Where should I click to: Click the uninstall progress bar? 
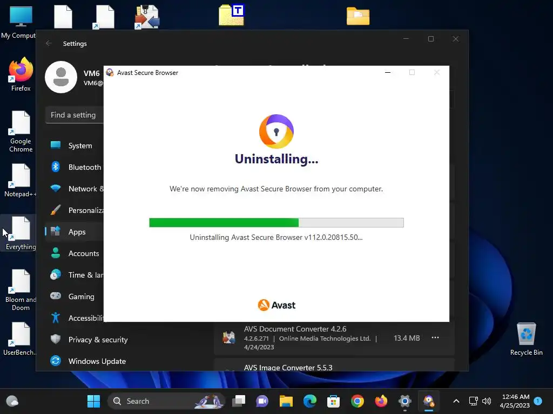pos(276,223)
